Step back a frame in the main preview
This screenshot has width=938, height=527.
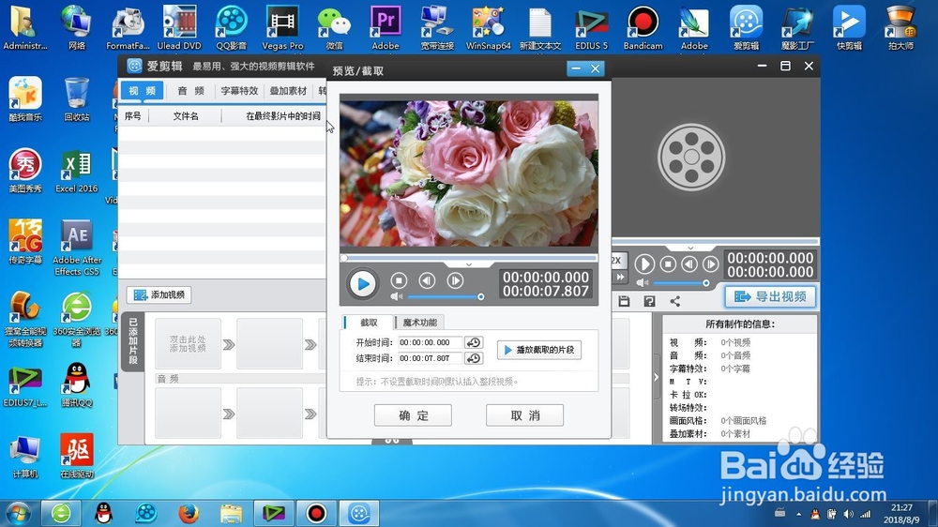(x=689, y=263)
